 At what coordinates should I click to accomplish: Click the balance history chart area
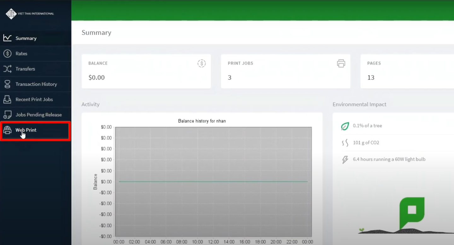[213, 181]
